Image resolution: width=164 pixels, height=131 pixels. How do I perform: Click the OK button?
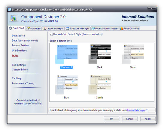click(112, 119)
